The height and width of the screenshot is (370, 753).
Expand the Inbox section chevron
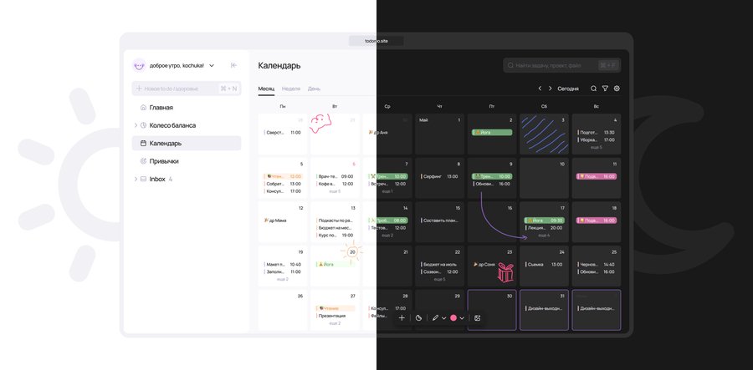click(136, 180)
